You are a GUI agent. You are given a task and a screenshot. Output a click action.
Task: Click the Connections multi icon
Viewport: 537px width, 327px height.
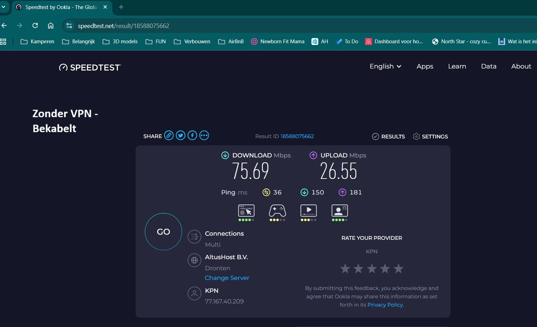coord(194,237)
